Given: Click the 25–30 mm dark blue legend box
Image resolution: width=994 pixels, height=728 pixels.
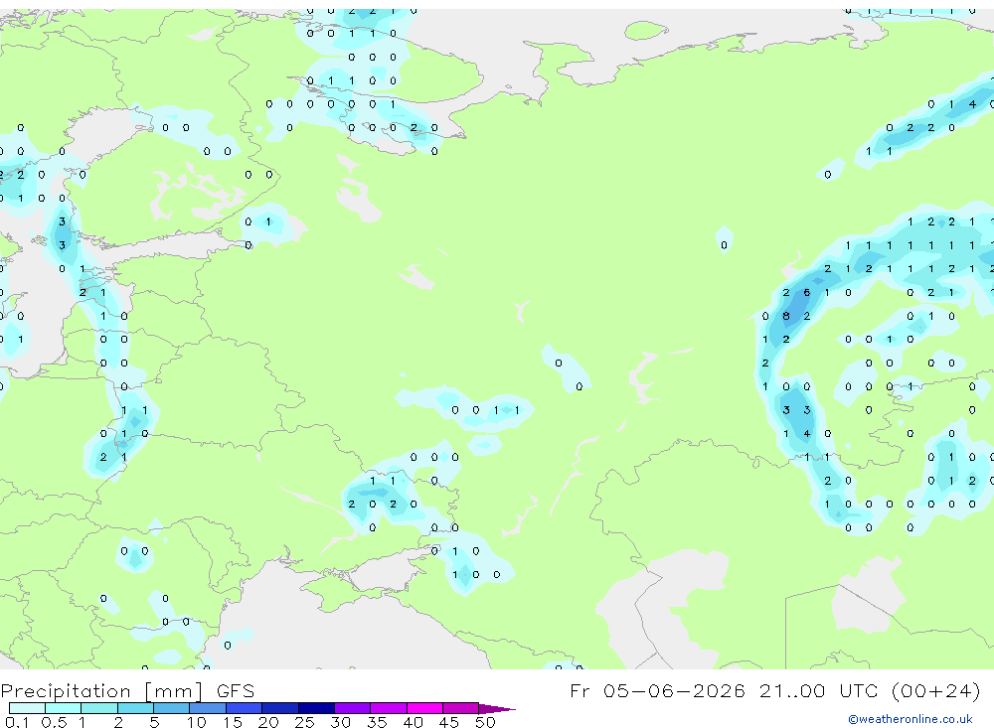Looking at the screenshot, I should pyautogui.click(x=316, y=708).
